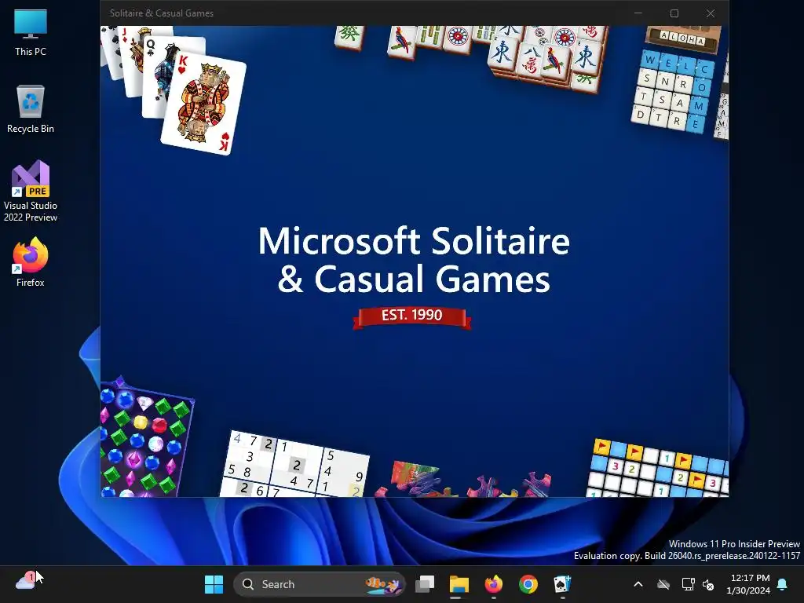Open Task View on the taskbar
This screenshot has height=603, width=804.
(425, 584)
